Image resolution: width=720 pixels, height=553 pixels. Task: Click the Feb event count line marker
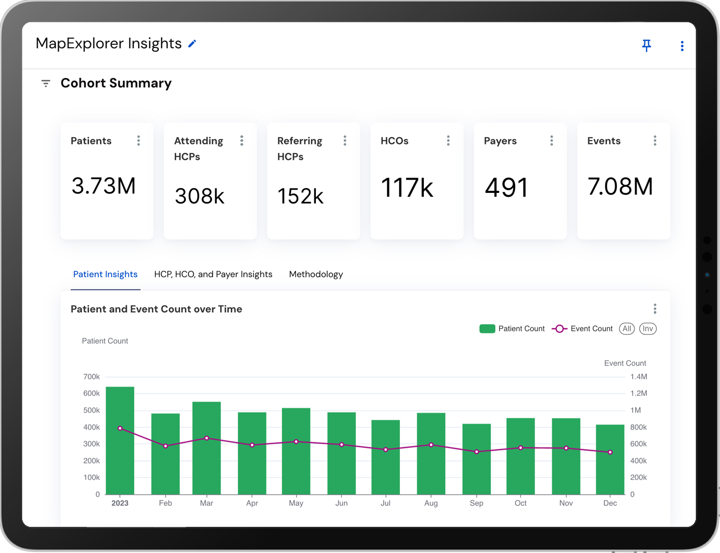pos(165,446)
